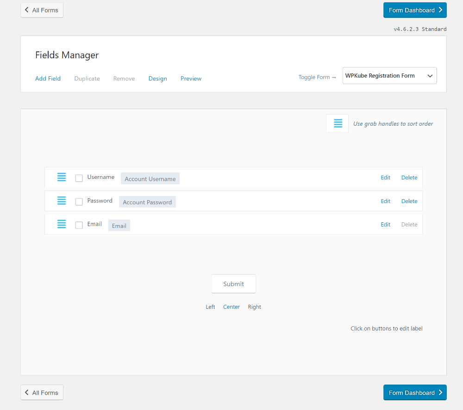Delete the Password field
463x410 pixels.
(x=409, y=201)
